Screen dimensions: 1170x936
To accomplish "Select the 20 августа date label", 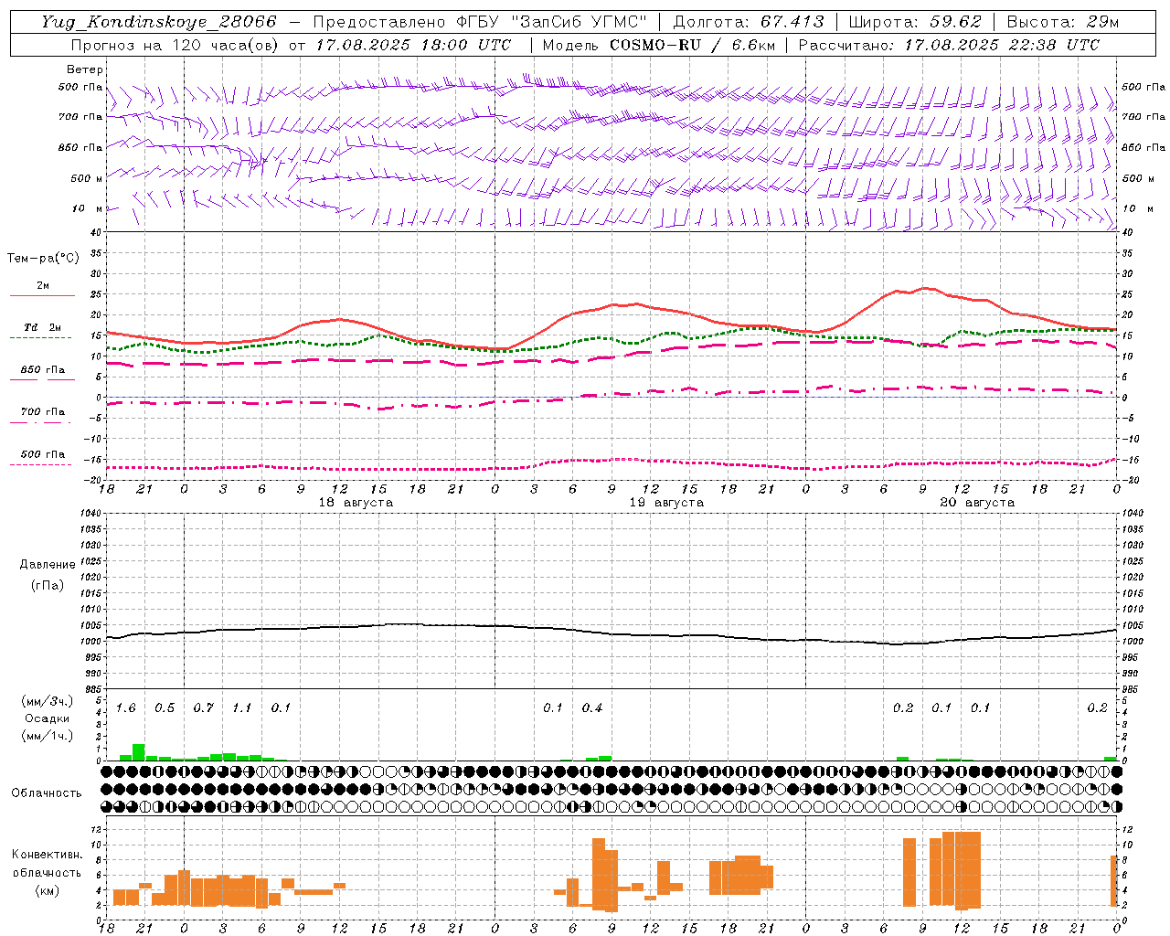I will [977, 503].
